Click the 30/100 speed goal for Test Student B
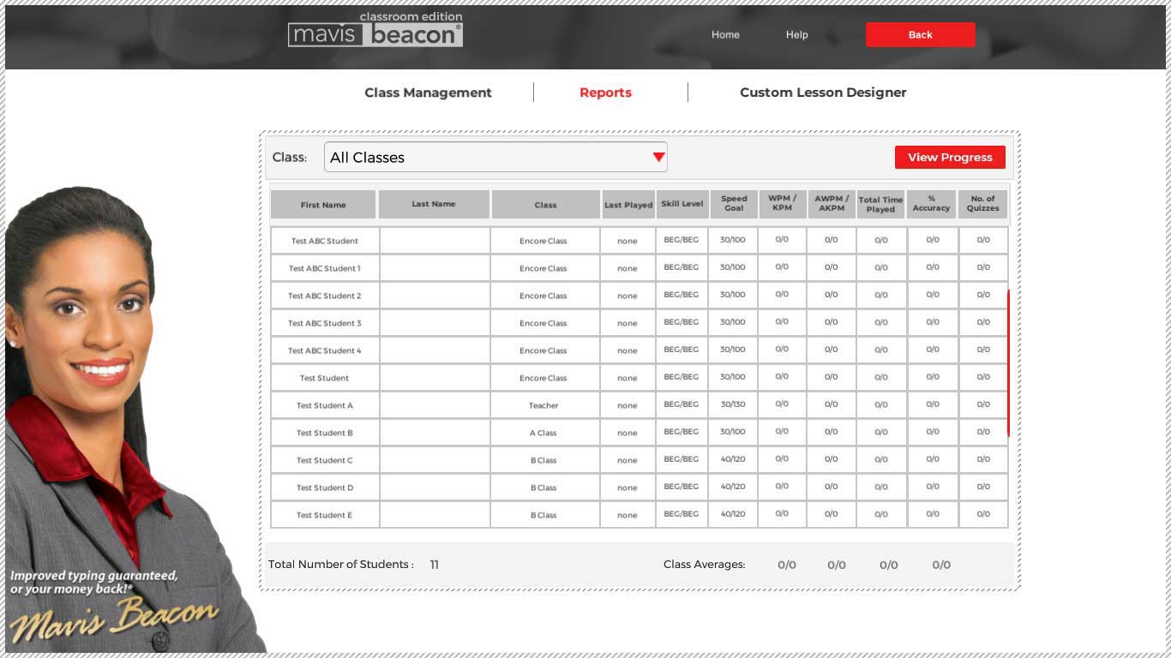 [733, 432]
